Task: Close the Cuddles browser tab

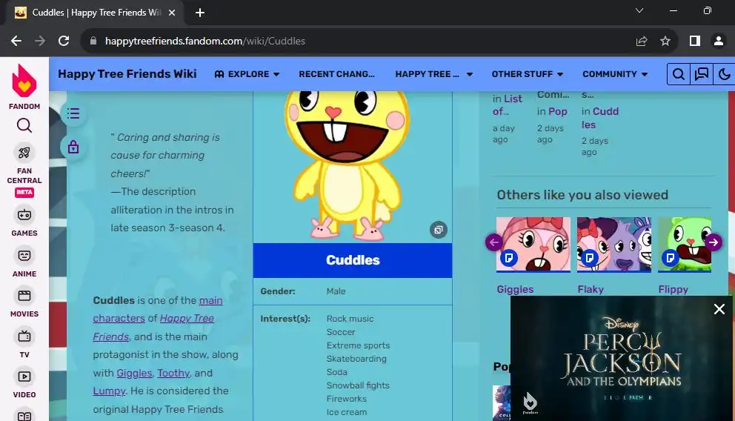Action: coord(172,13)
